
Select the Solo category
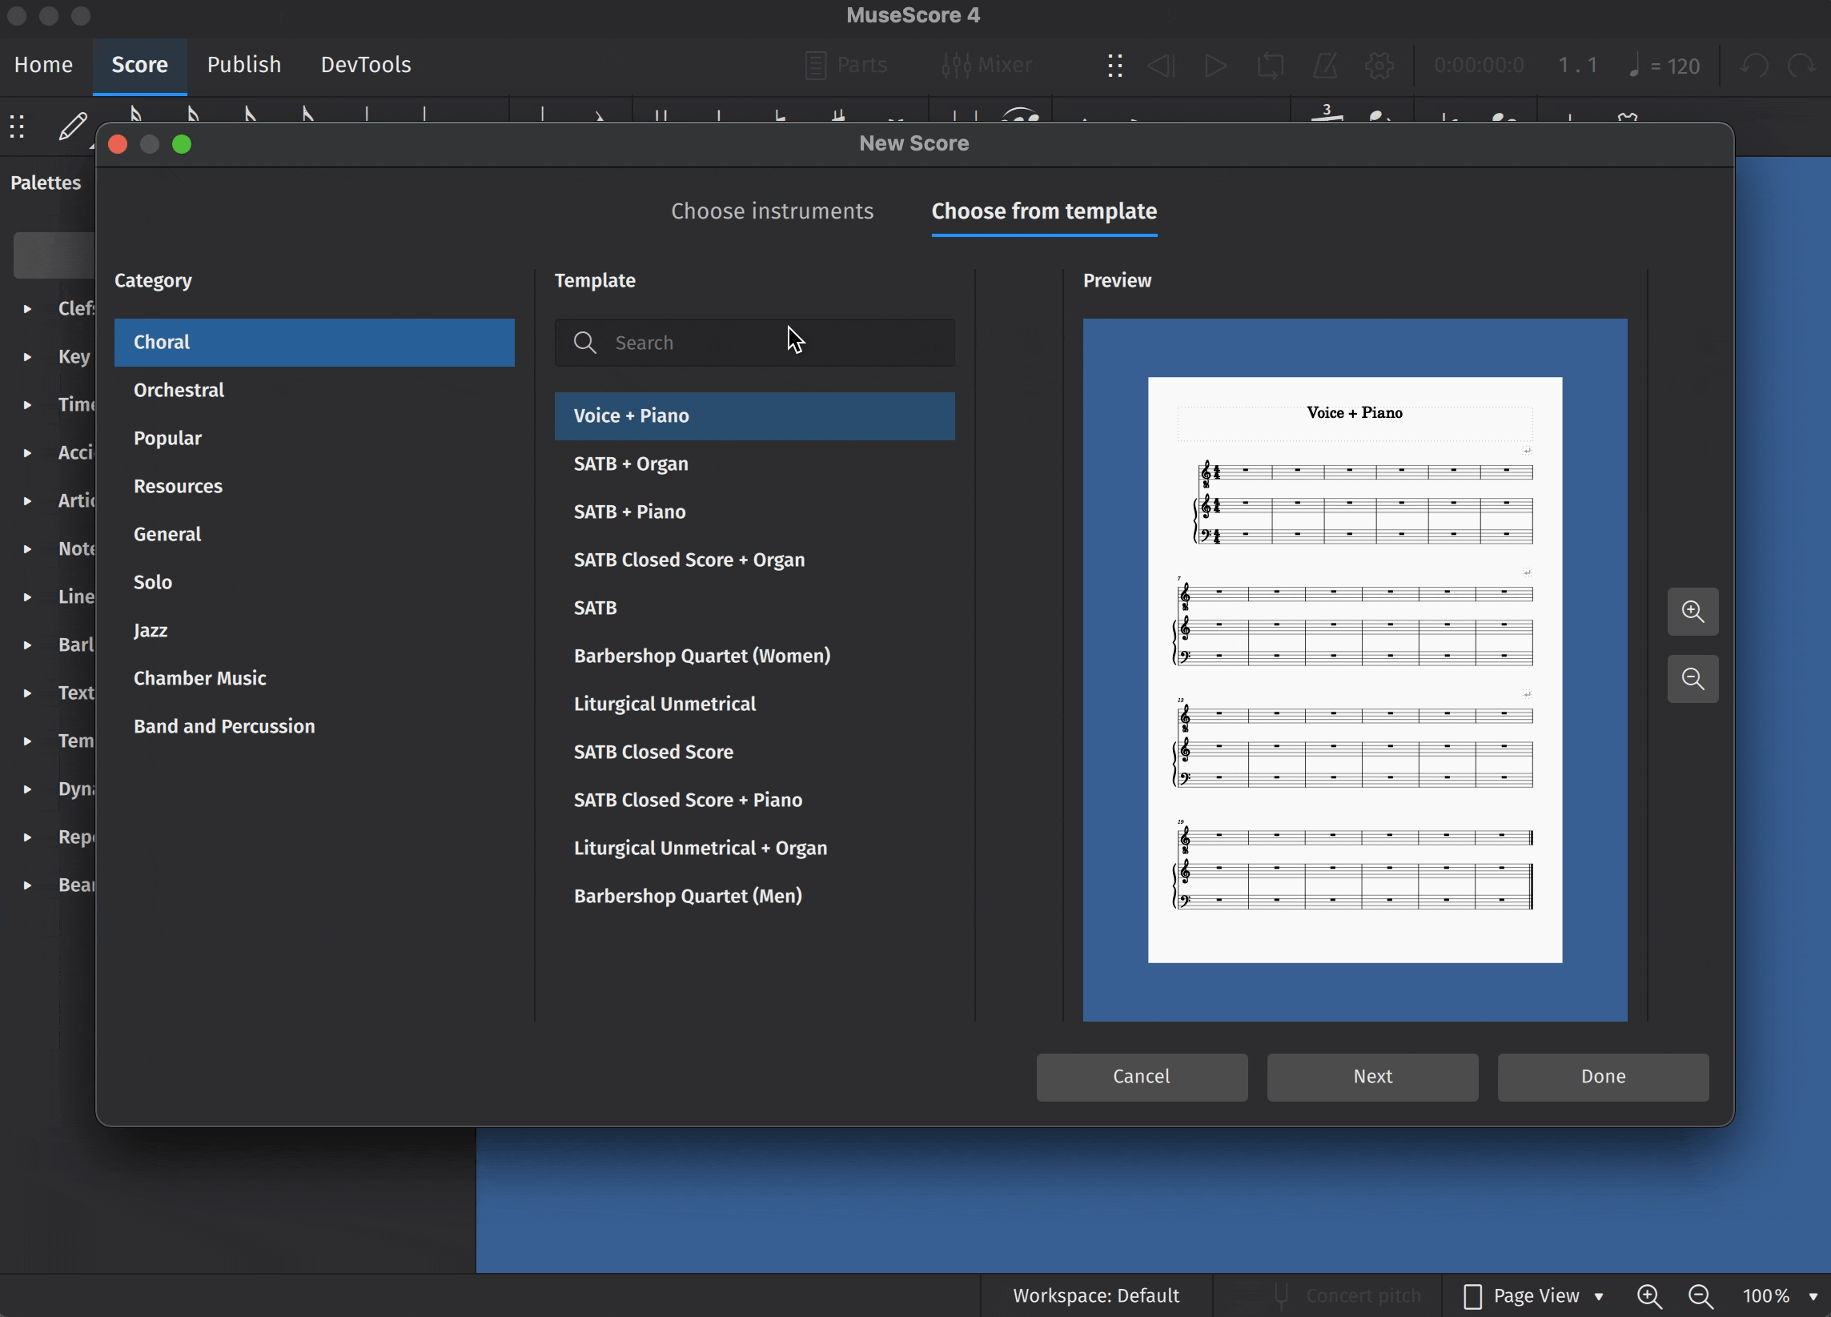click(x=314, y=582)
